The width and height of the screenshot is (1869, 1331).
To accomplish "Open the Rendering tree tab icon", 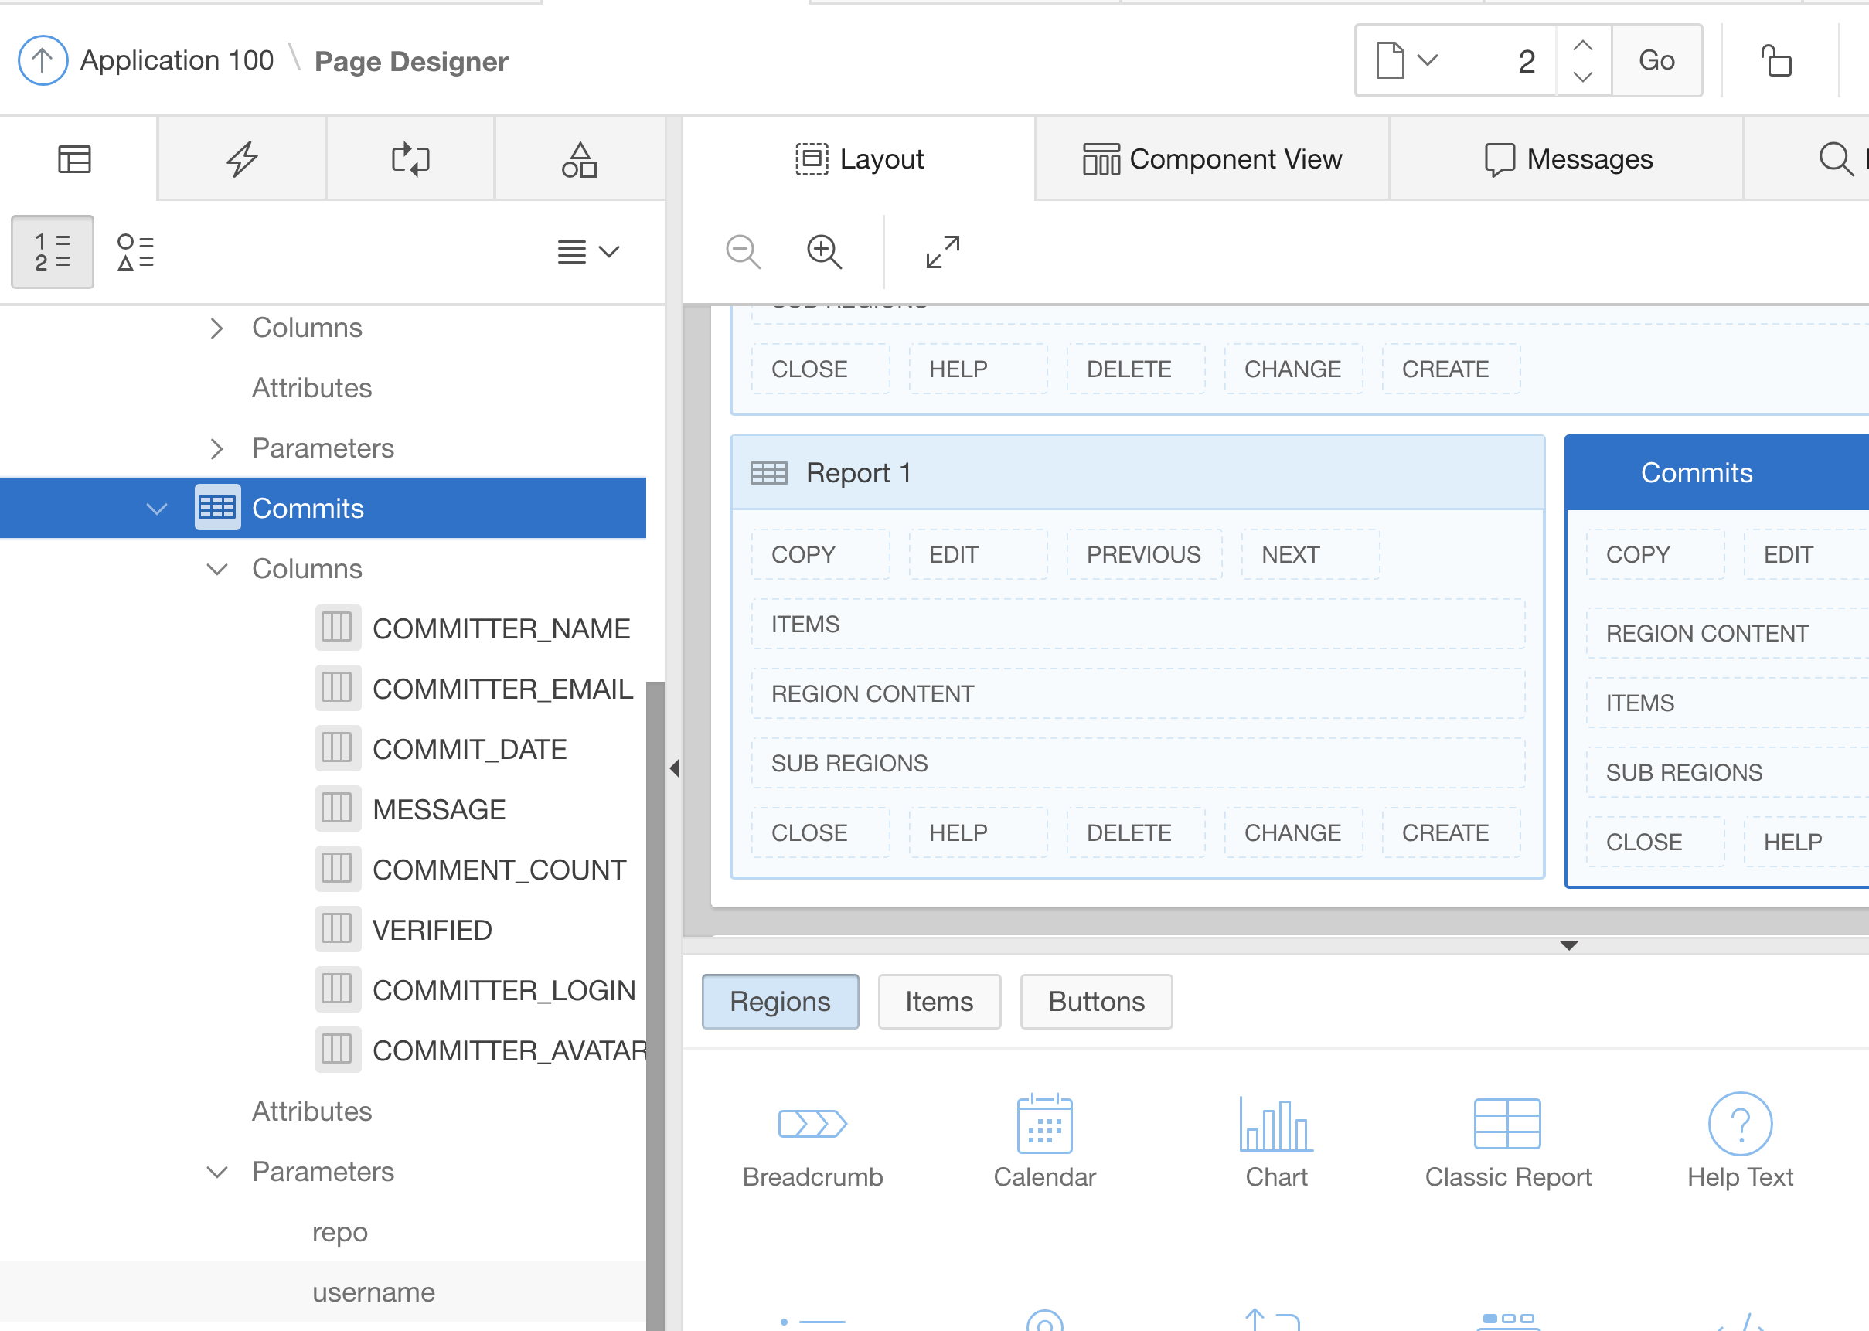I will [x=74, y=159].
